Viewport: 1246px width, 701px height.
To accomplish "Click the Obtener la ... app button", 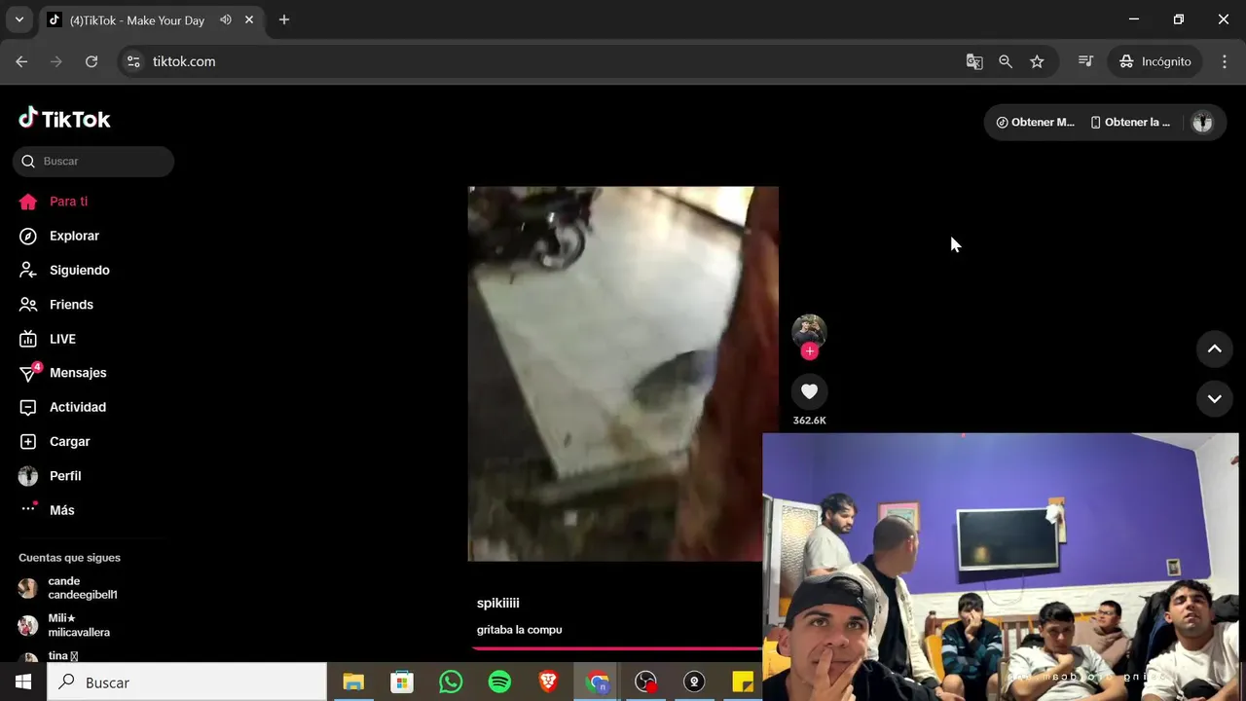I will click(x=1130, y=123).
